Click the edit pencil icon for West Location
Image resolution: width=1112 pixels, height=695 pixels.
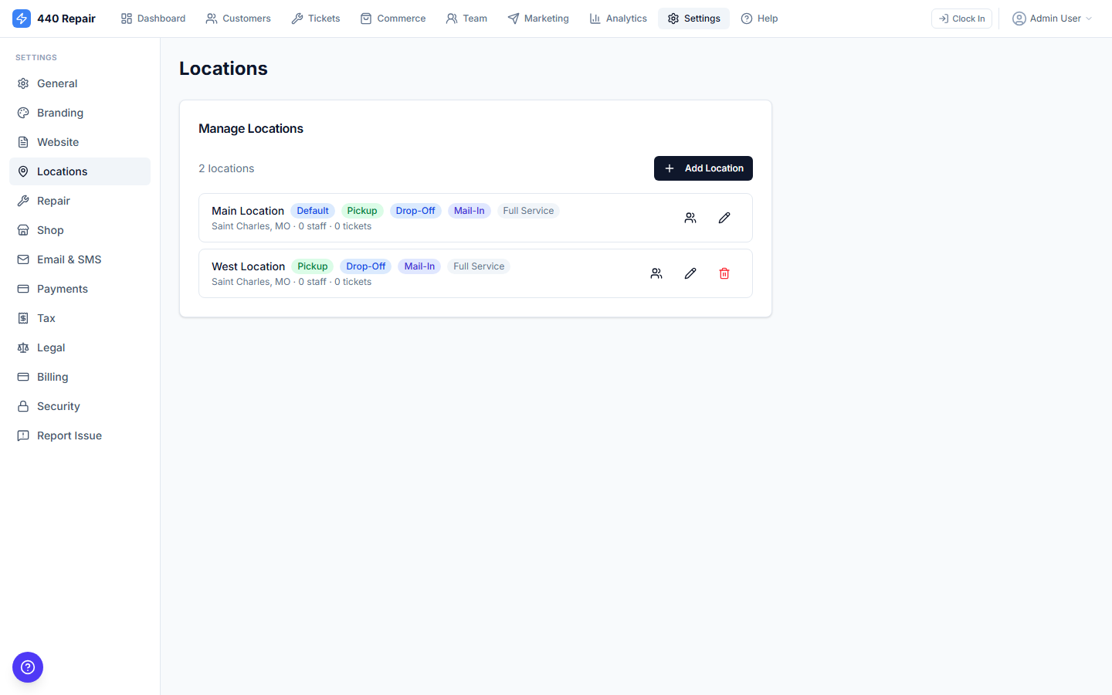click(x=690, y=273)
